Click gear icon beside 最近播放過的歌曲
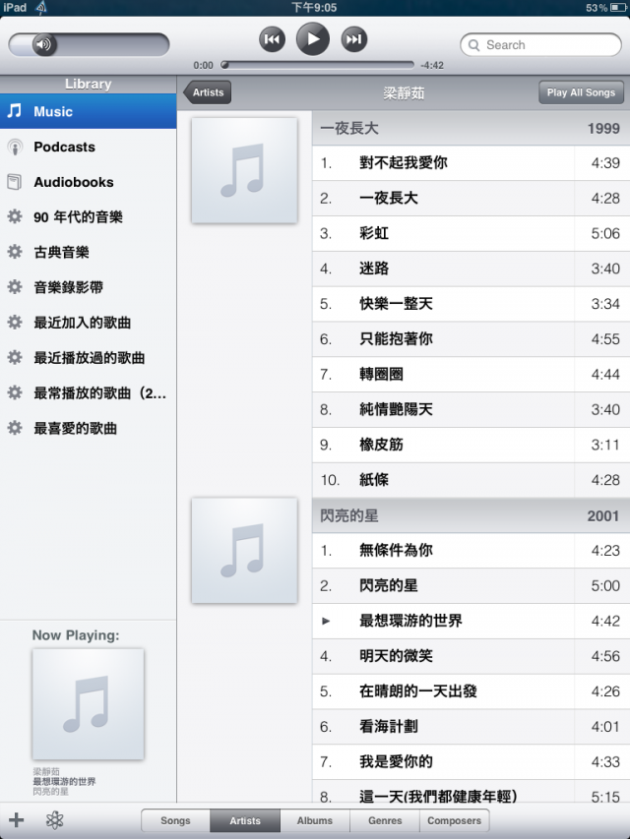 (15, 357)
